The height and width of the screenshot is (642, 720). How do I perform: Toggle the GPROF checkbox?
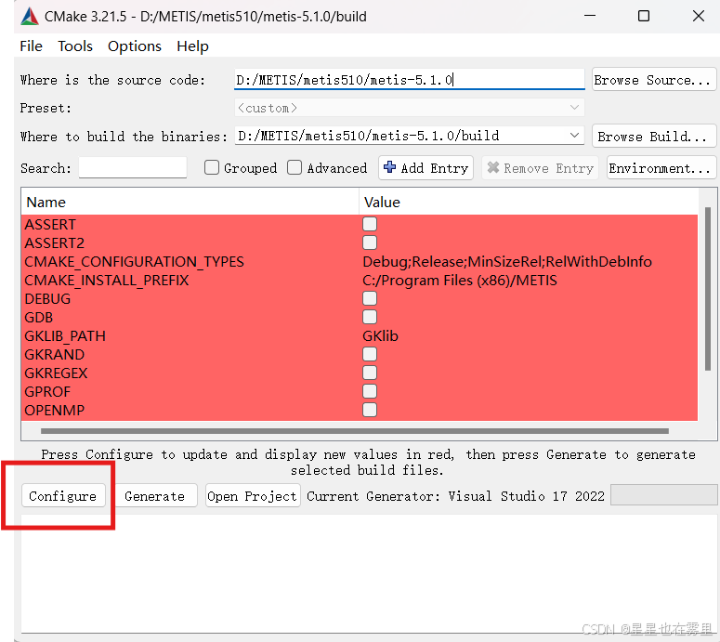point(370,391)
